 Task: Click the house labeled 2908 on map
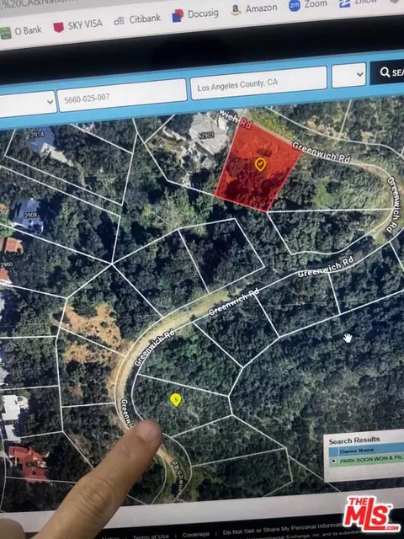(30, 216)
